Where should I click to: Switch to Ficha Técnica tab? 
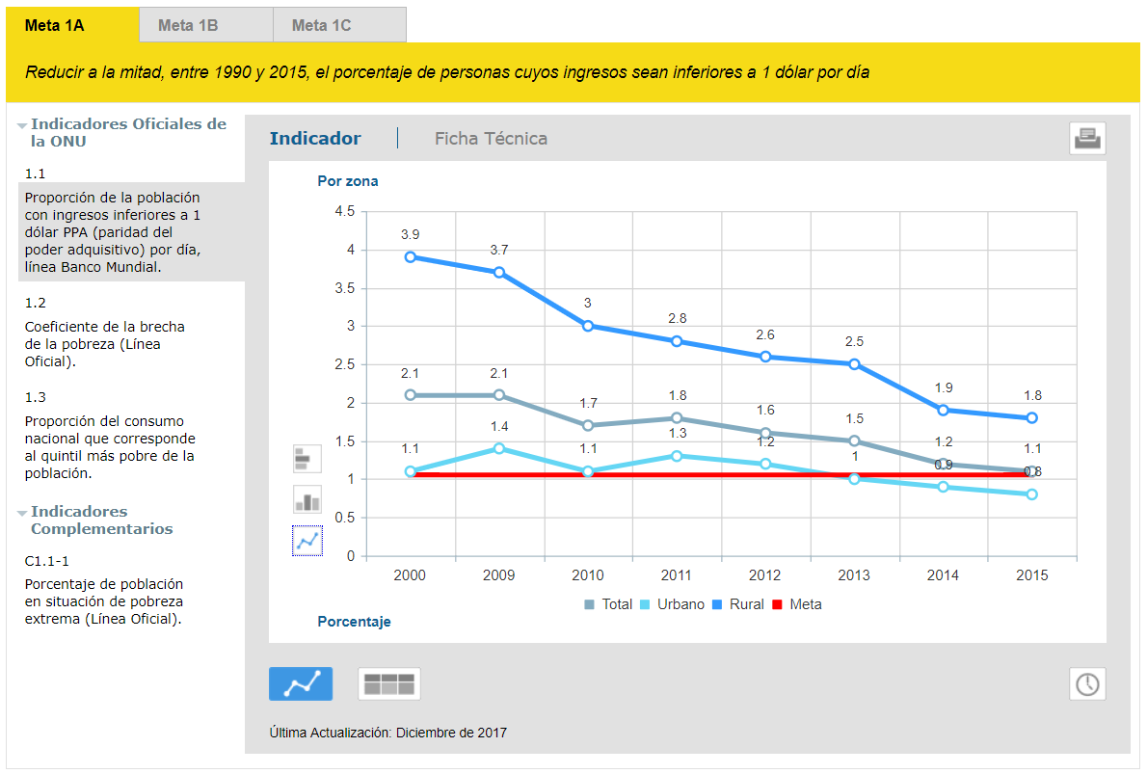491,138
